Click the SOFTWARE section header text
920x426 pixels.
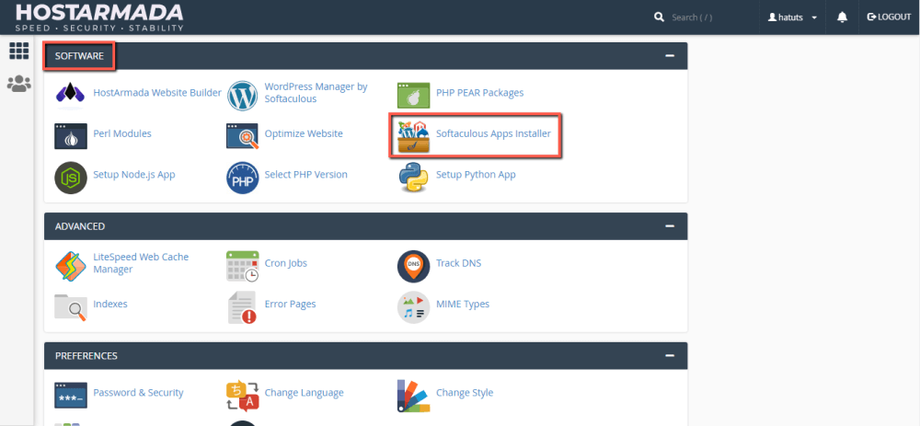point(79,56)
